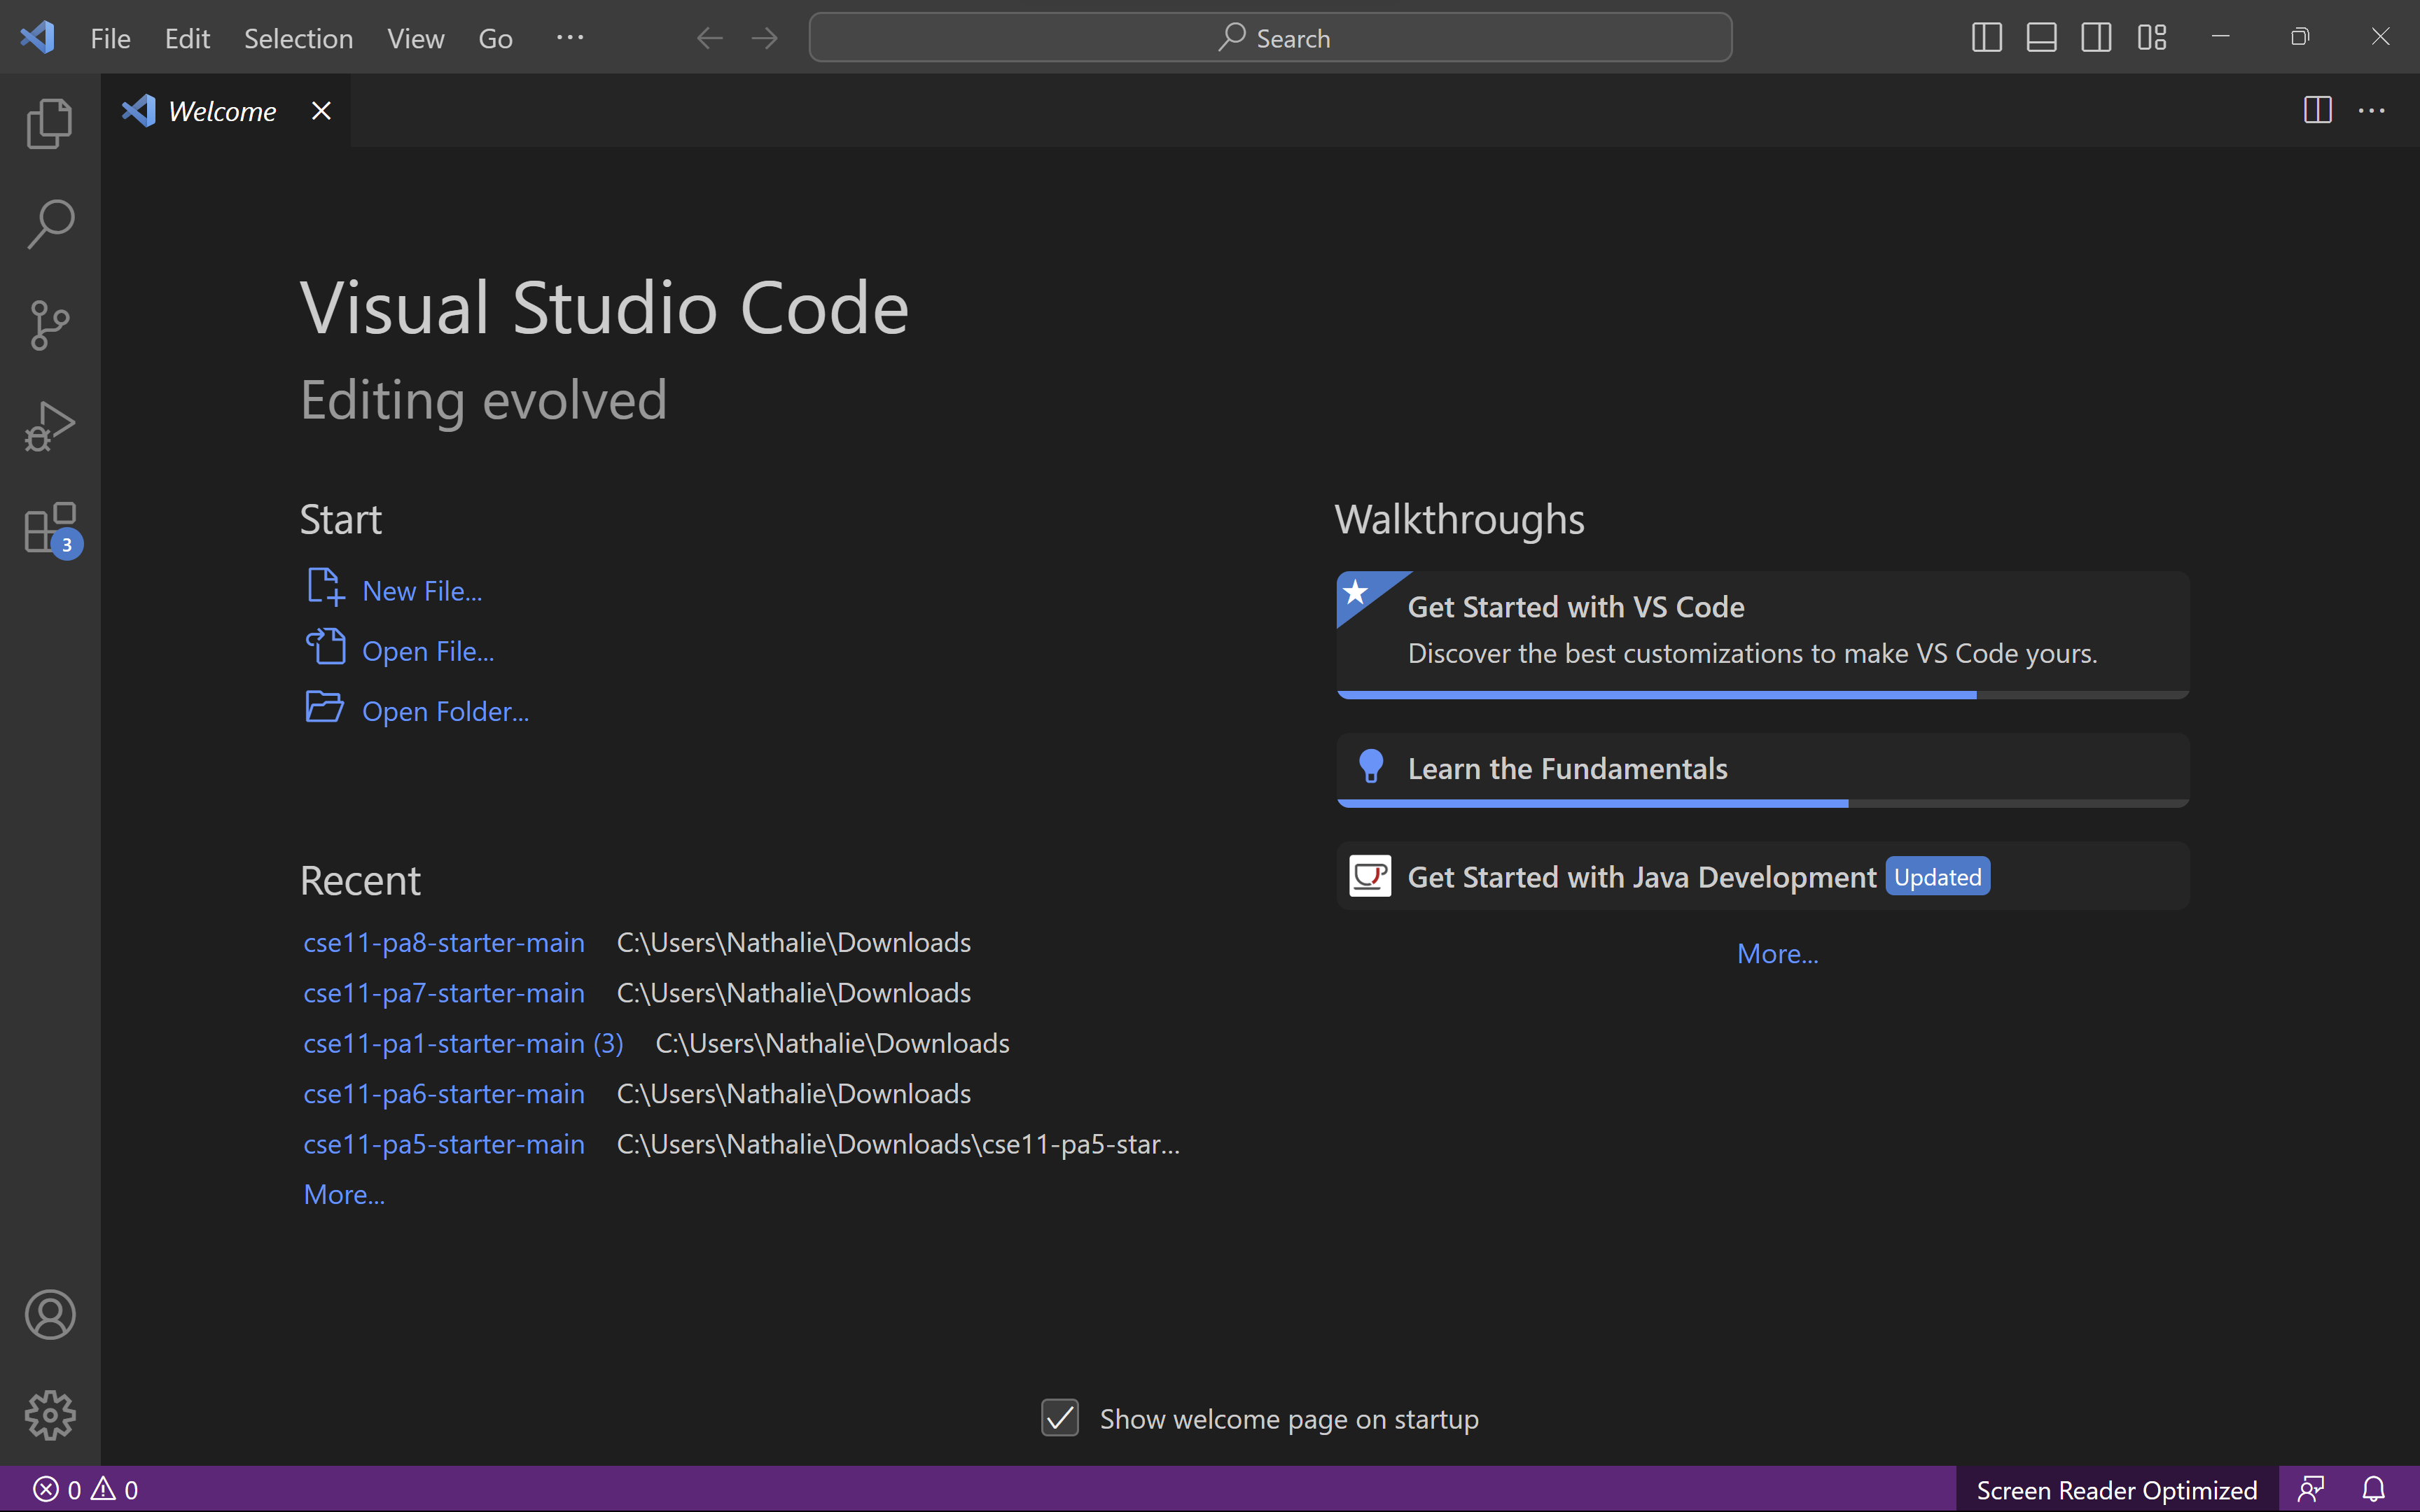Open Source Control view
Viewport: 2420px width, 1512px height.
click(x=50, y=325)
